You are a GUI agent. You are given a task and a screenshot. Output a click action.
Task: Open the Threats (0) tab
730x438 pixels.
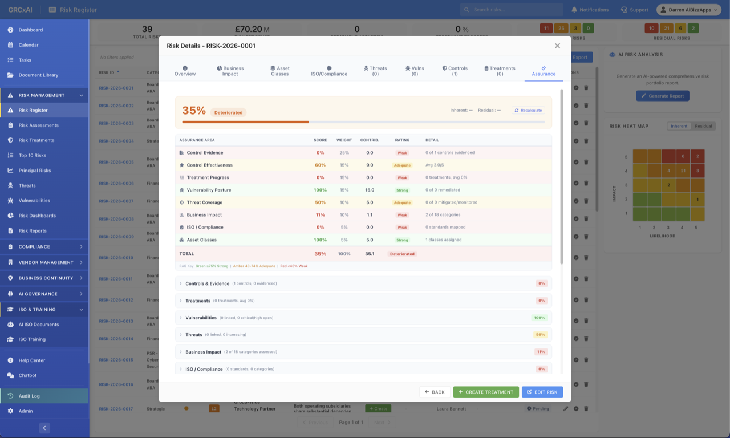(375, 70)
